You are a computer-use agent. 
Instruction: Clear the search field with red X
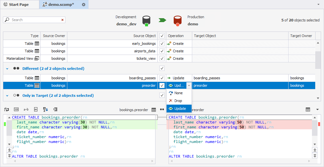click(x=62, y=20)
